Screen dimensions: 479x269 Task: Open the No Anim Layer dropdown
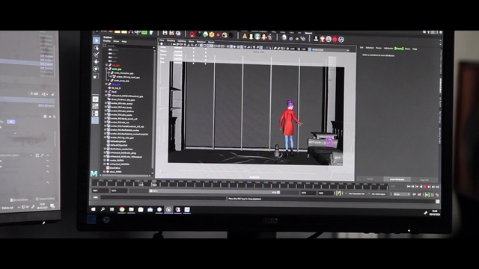pyautogui.click(x=379, y=194)
